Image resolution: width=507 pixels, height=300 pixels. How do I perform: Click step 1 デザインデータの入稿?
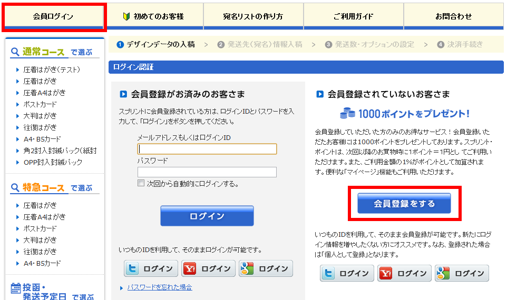tap(155, 44)
